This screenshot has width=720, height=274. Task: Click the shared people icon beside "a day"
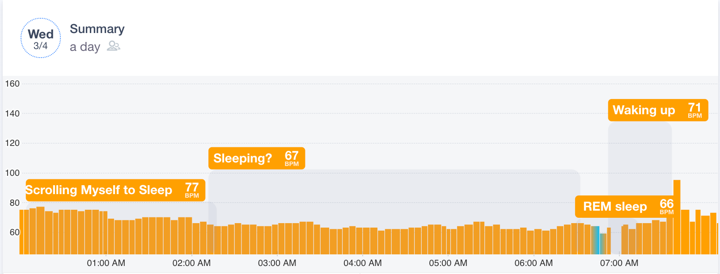pos(114,46)
